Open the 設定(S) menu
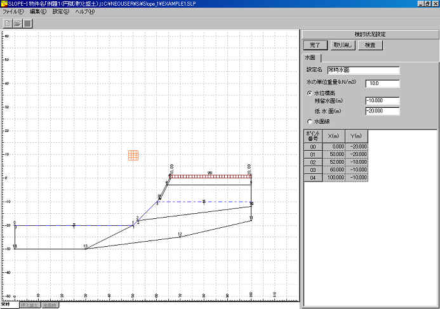This screenshot has width=440, height=309. click(60, 12)
